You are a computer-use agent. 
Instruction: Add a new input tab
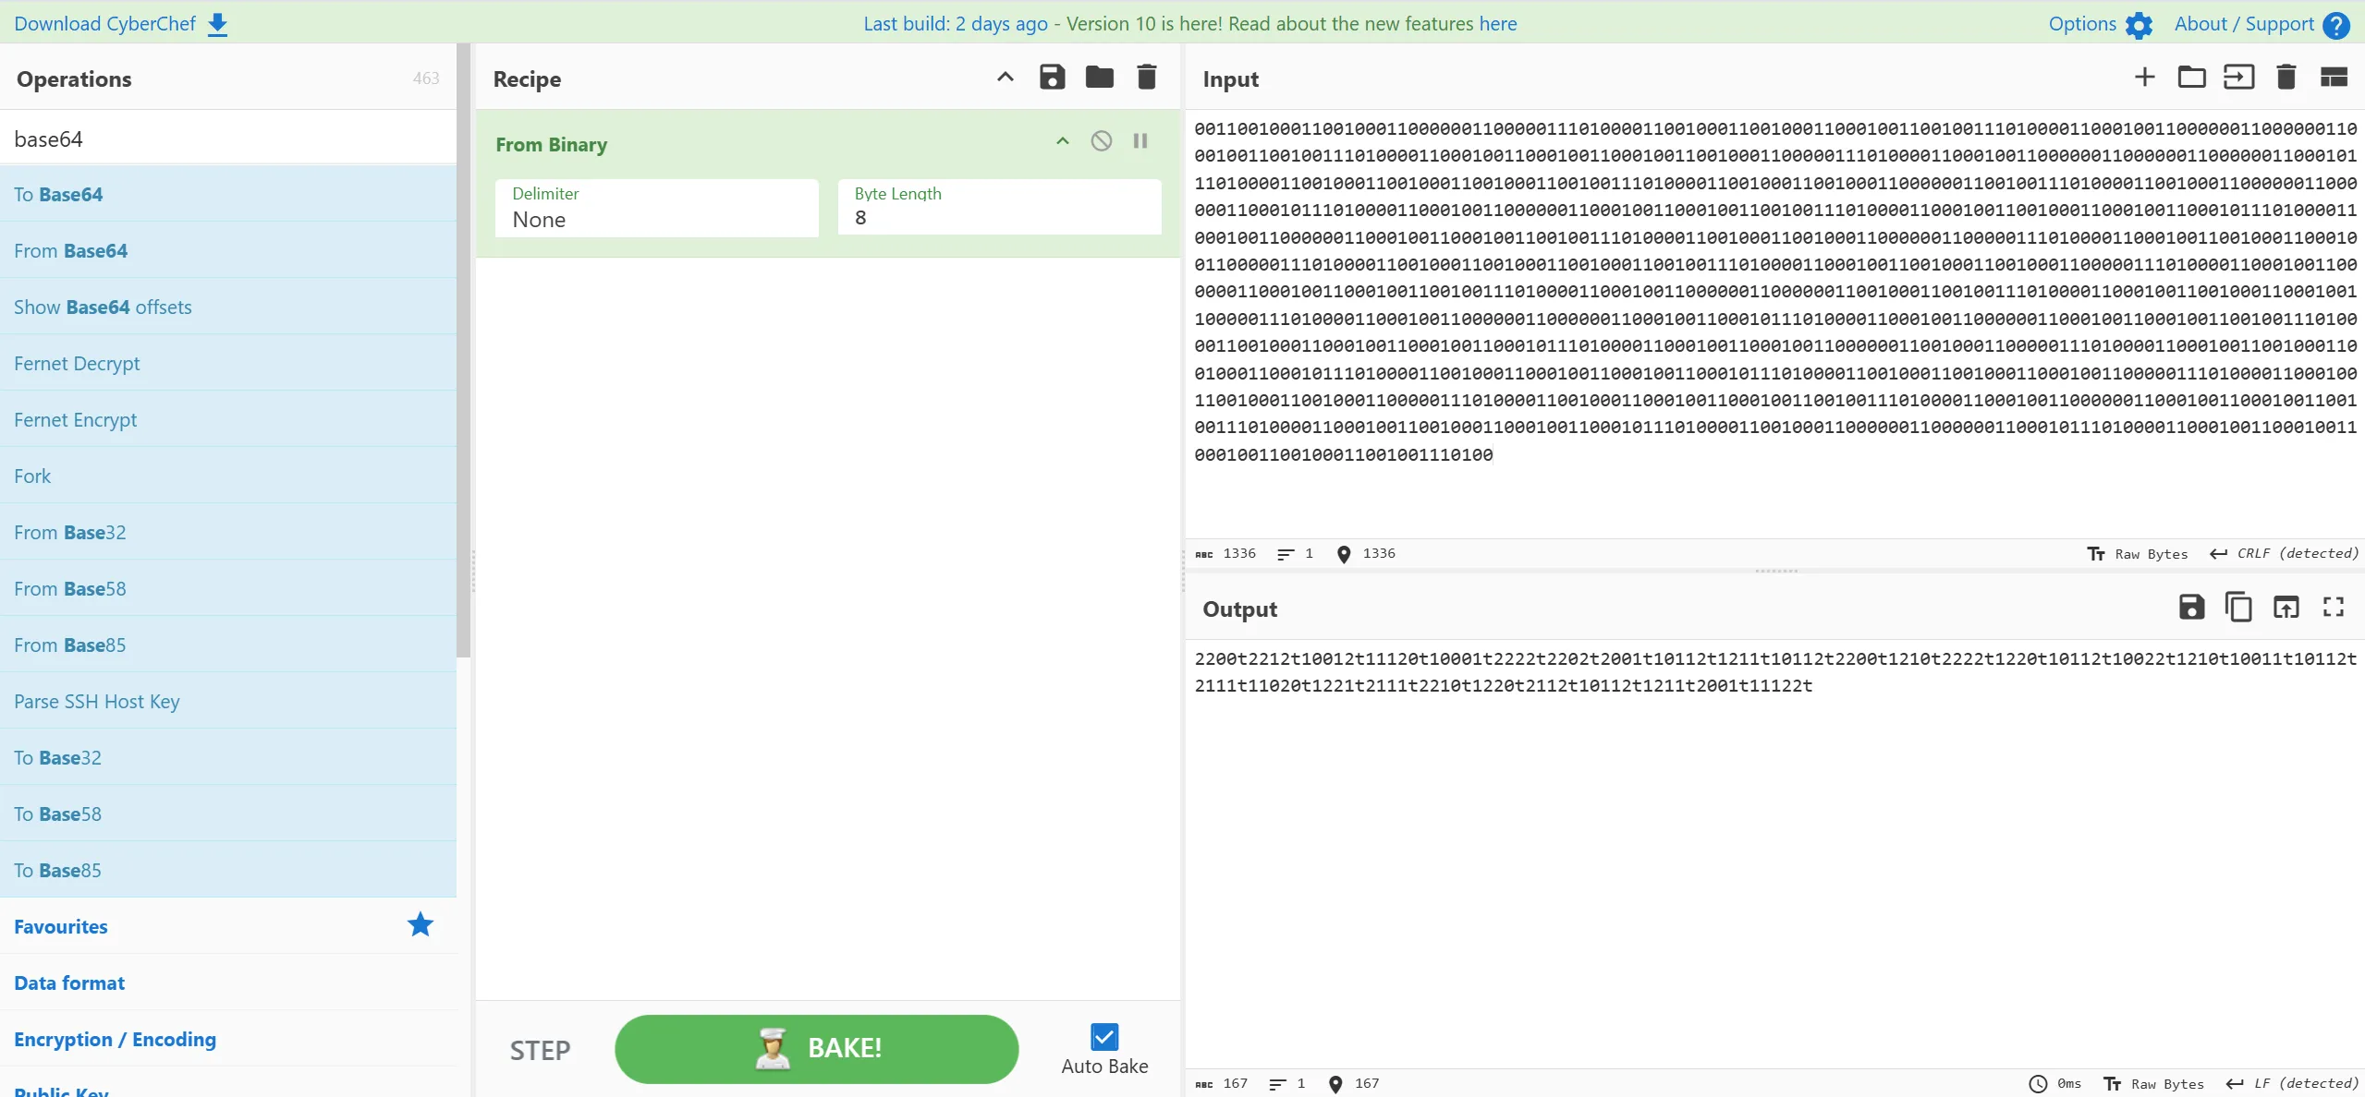tap(2144, 78)
